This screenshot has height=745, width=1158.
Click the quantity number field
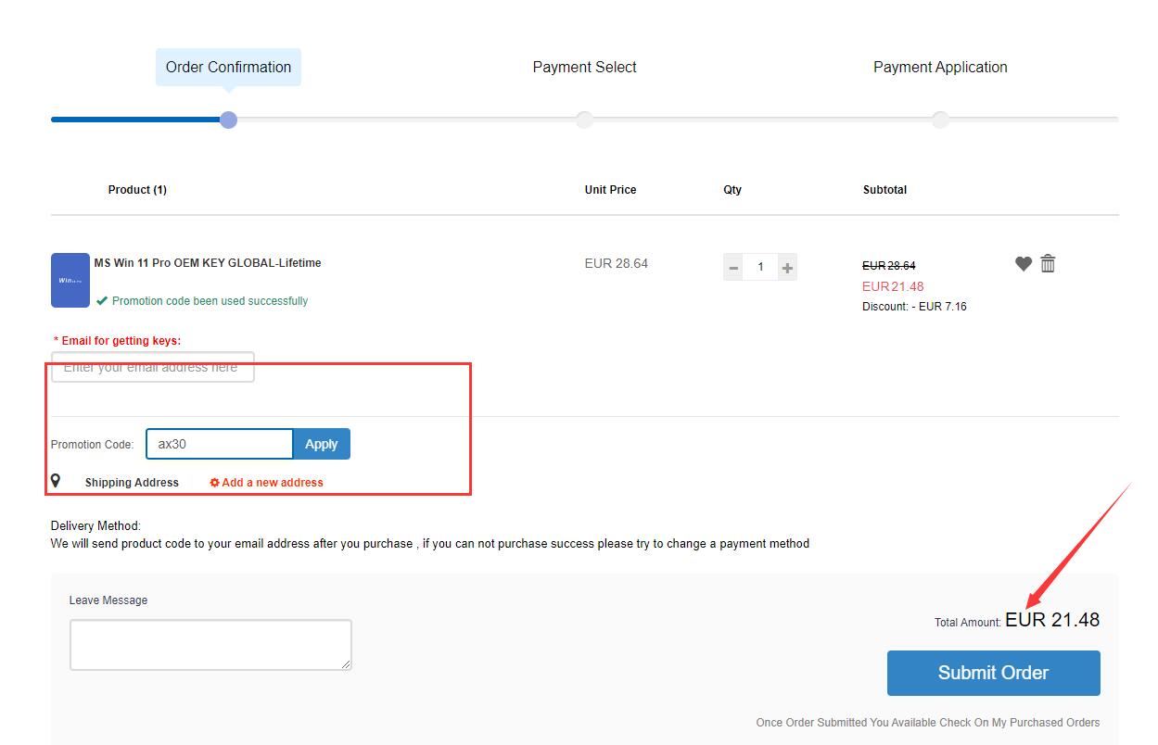[x=760, y=268]
